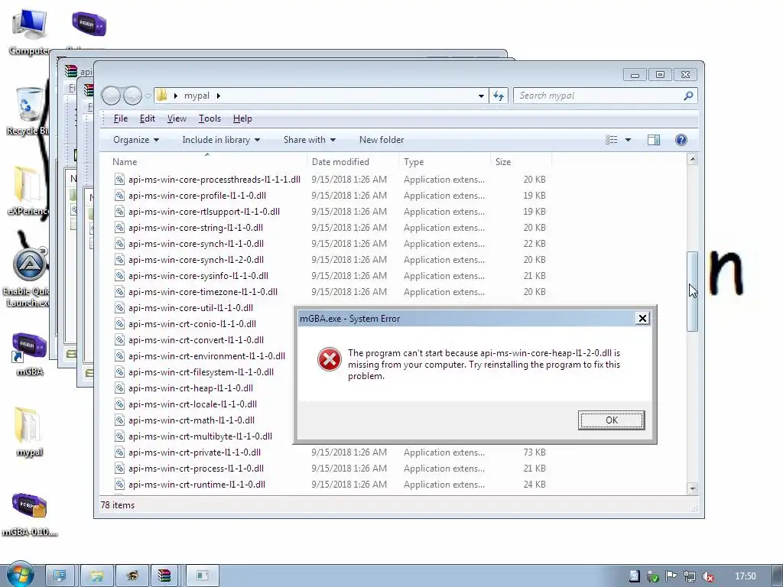
Task: Expand the Share with dropdown
Action: (310, 140)
